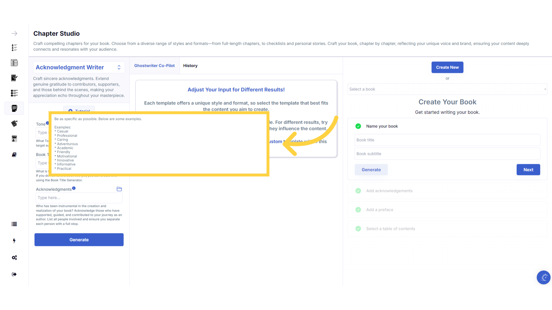Toggle the Select a table of contents checkmark
The width and height of the screenshot is (552, 310).
pos(358,229)
